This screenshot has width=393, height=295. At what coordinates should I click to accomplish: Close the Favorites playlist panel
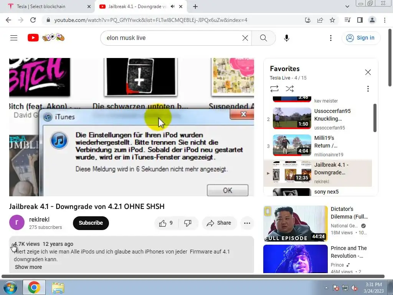tap(368, 72)
